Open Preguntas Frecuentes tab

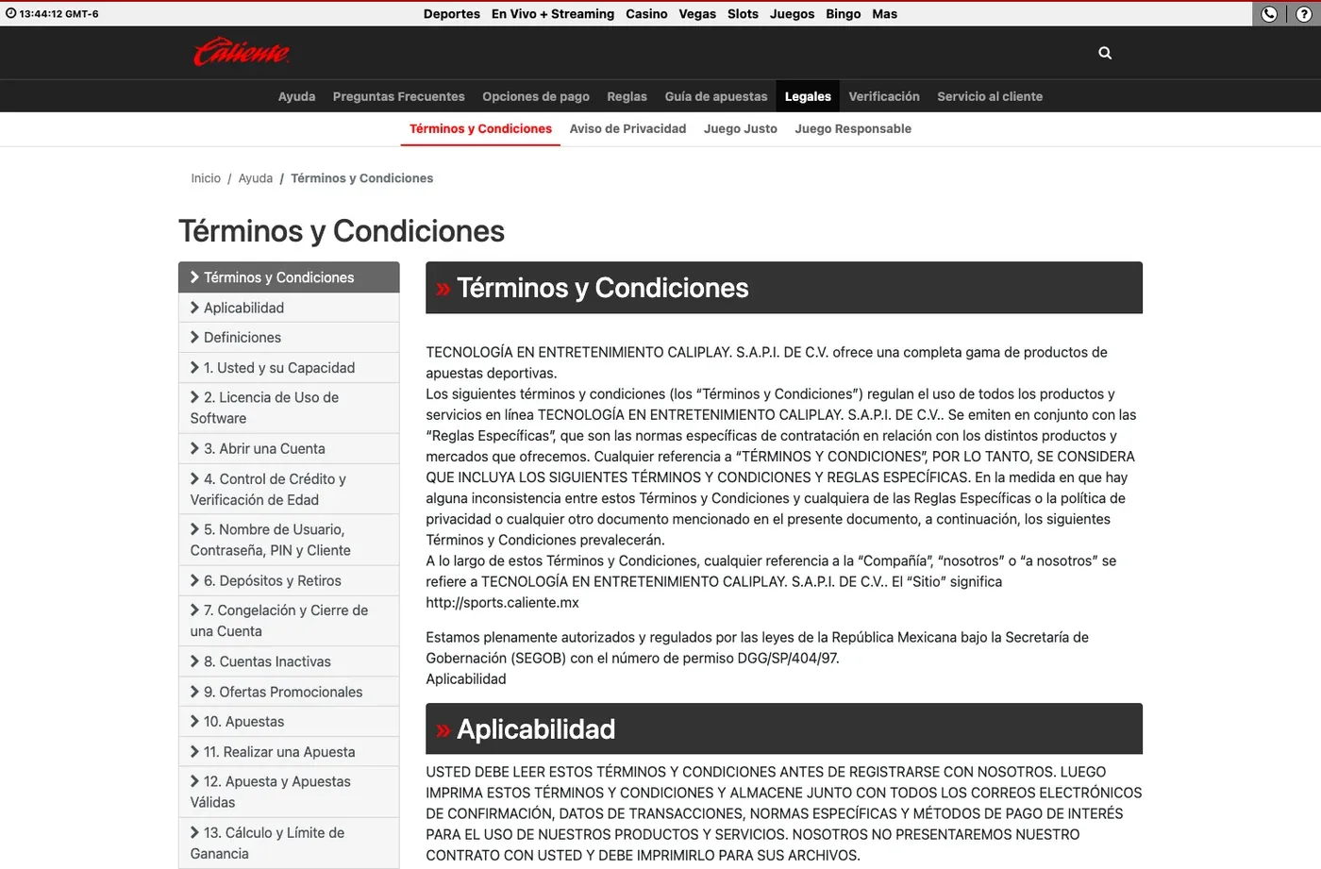399,96
